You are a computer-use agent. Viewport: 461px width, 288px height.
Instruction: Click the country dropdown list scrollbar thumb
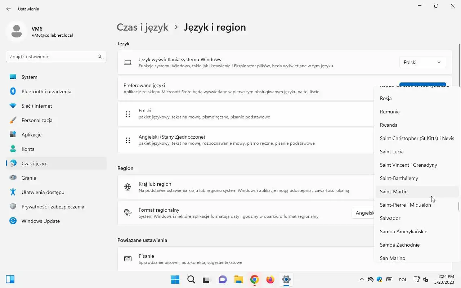(458, 207)
